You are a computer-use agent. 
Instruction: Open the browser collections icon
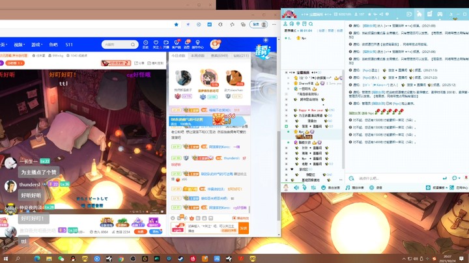coord(243,25)
